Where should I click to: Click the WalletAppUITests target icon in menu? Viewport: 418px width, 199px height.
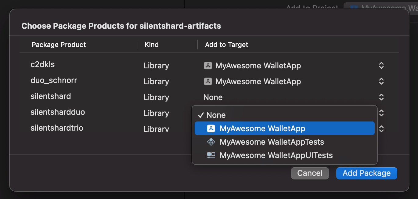point(211,155)
